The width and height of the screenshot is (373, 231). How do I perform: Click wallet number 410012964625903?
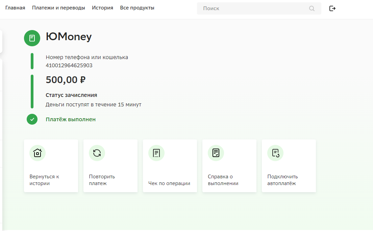coord(69,66)
